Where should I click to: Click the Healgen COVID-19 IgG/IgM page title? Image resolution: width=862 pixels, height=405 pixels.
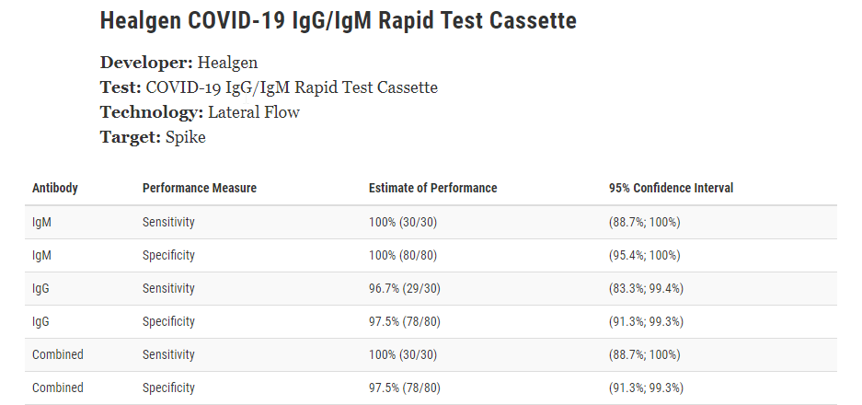pos(339,21)
